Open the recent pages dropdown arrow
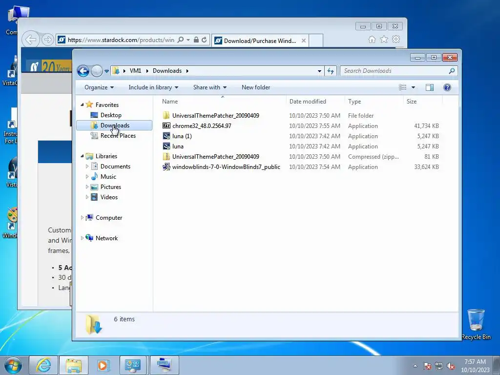Image resolution: width=500 pixels, height=375 pixels. (106, 71)
